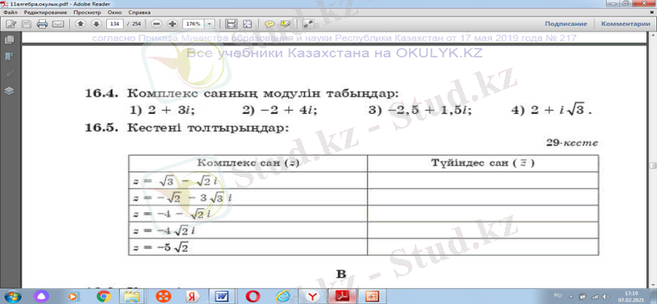Add a sticky note comment

tap(270, 24)
